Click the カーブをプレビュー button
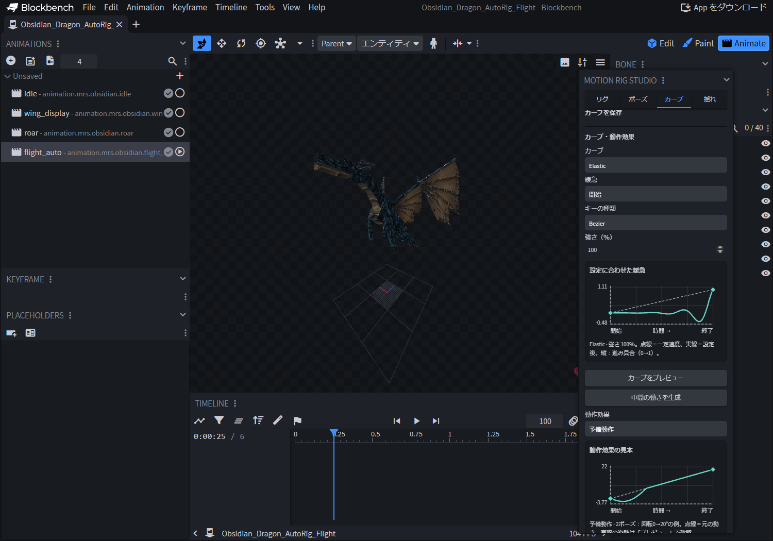This screenshot has height=541, width=773. (x=656, y=378)
